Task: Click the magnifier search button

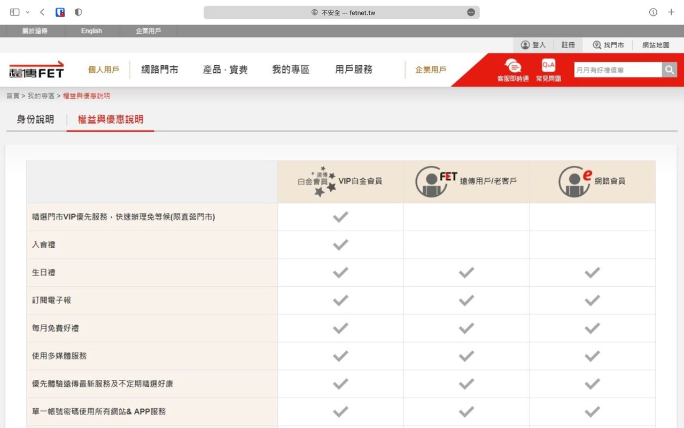Action: point(670,70)
